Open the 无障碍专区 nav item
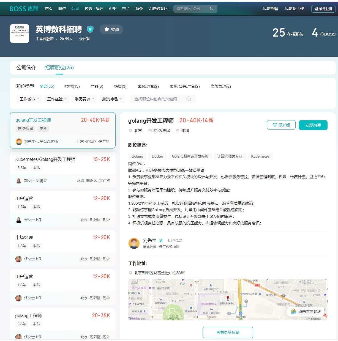This screenshot has width=338, height=341. tap(158, 9)
